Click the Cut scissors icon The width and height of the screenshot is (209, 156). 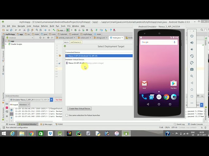(24, 30)
